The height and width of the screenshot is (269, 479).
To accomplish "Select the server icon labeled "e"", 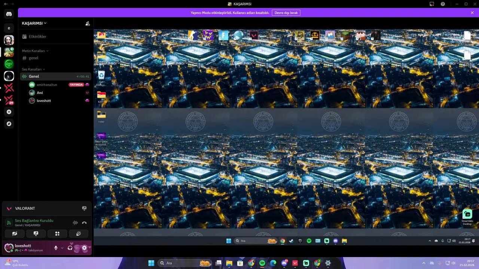I will [9, 28].
